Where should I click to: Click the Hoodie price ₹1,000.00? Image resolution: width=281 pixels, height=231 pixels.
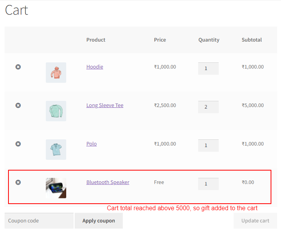tap(165, 67)
